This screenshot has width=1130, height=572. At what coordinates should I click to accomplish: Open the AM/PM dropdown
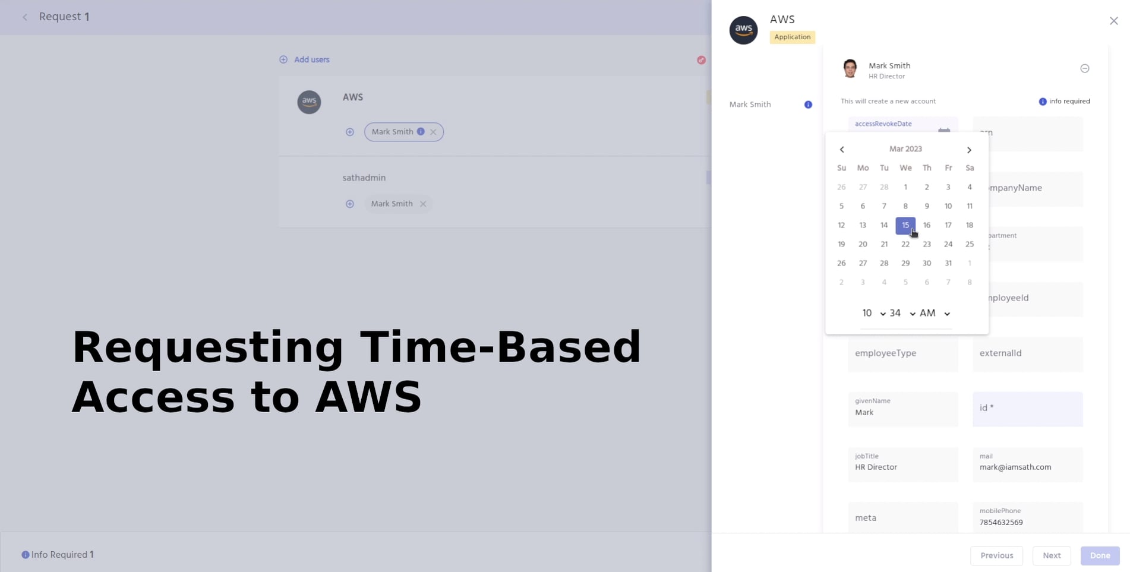[x=935, y=313]
